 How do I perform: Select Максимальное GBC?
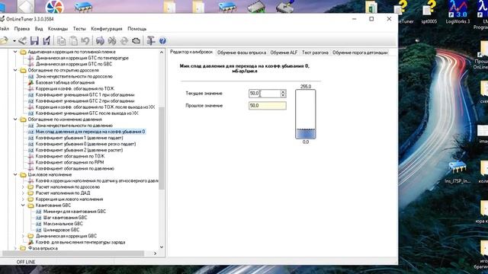(x=63, y=224)
